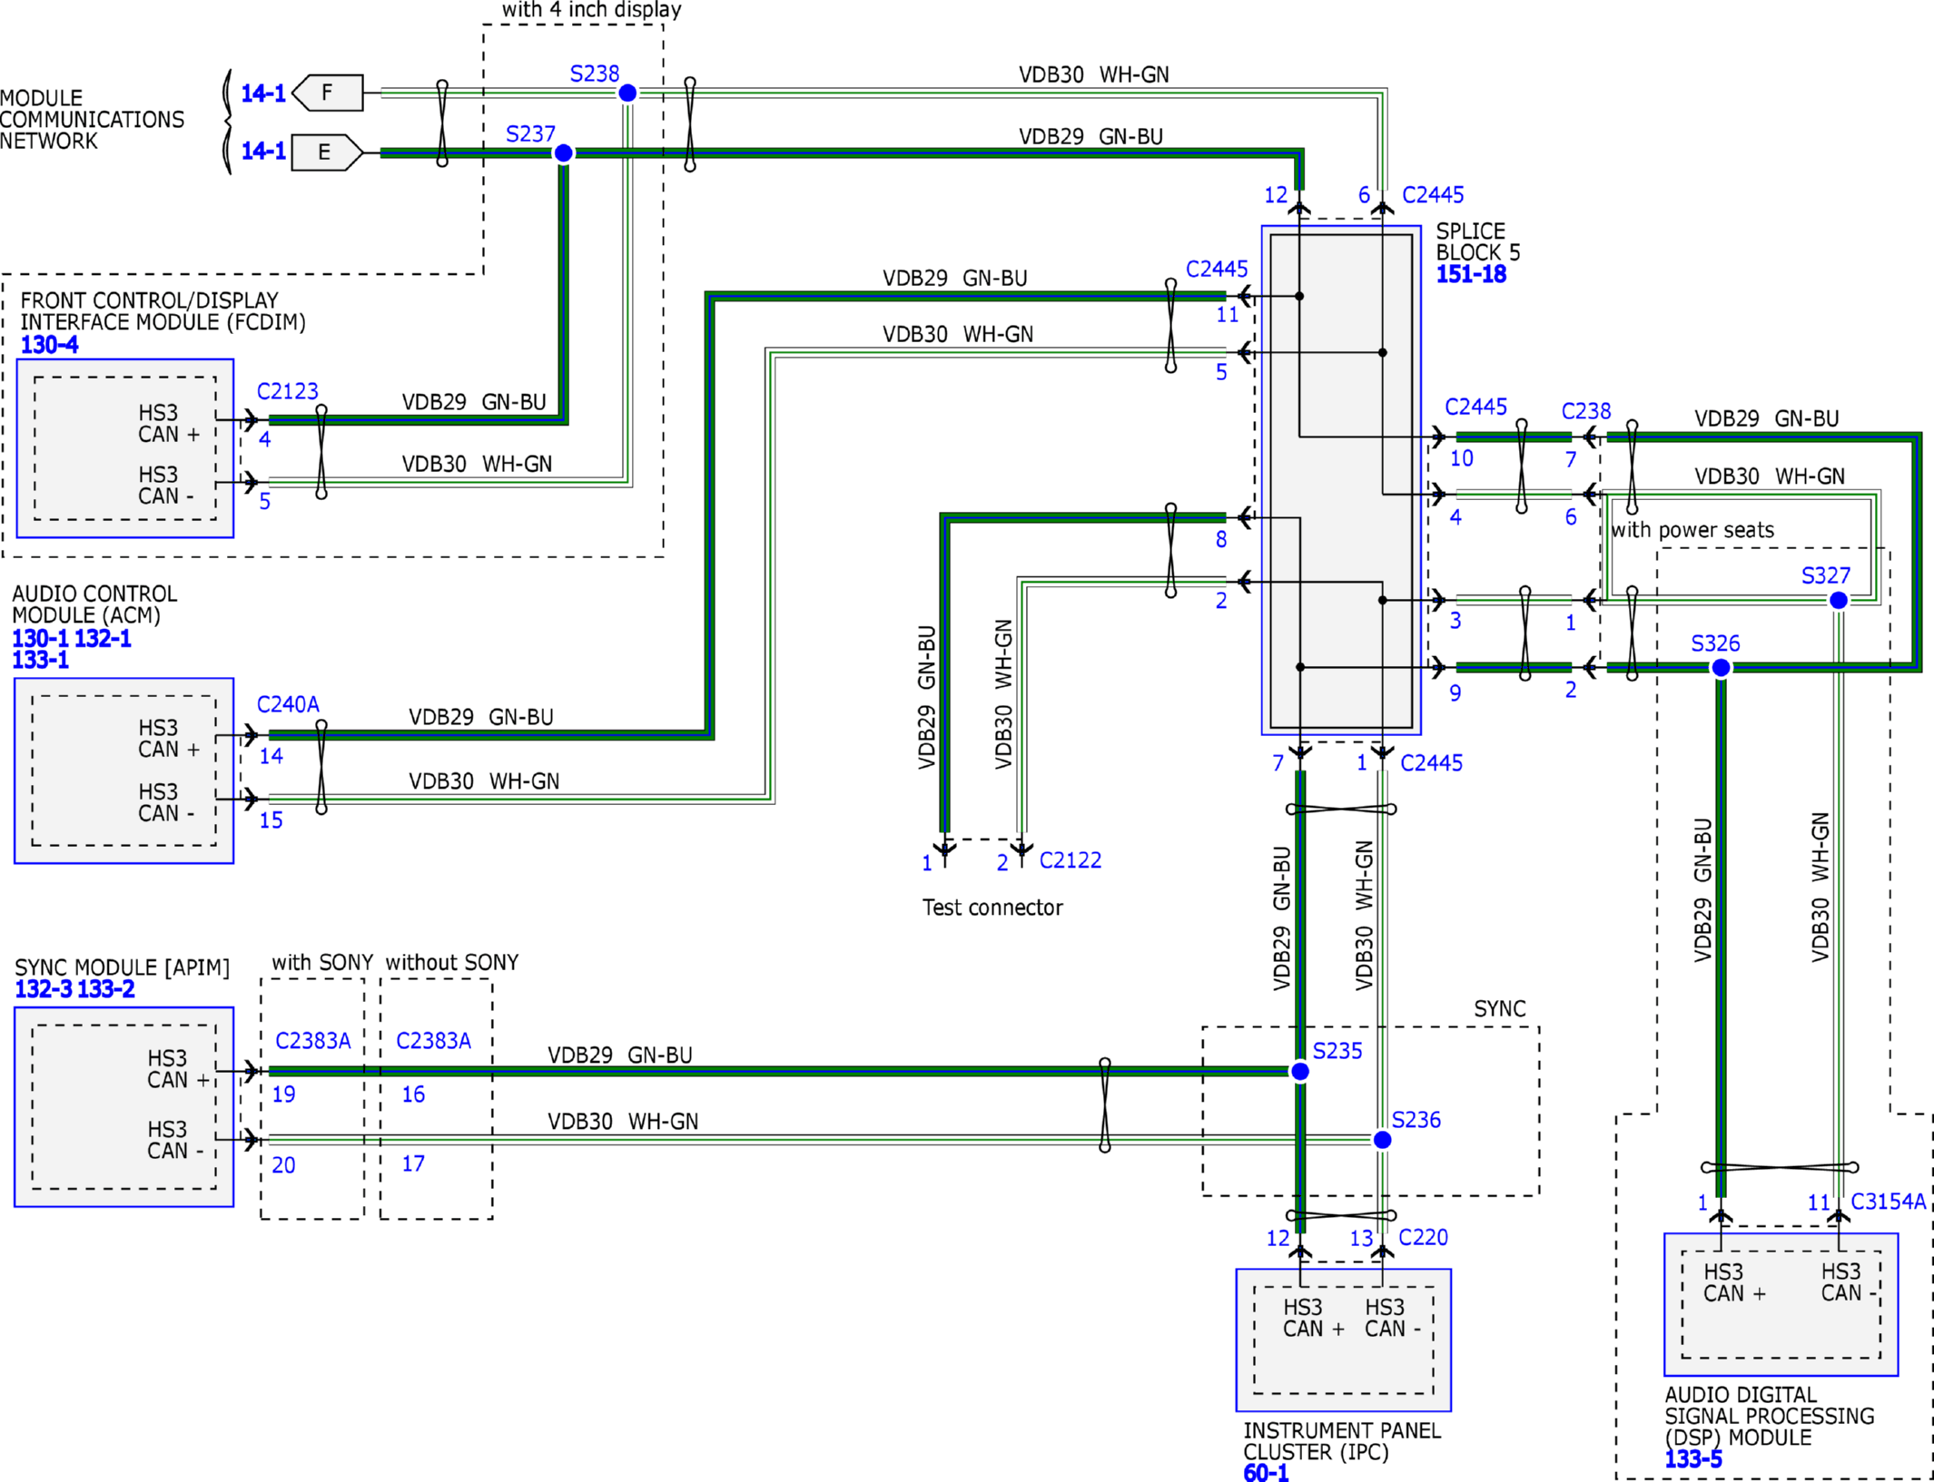This screenshot has width=1934, height=1482.
Task: Click the E off-page connector arrow
Action: pos(327,152)
